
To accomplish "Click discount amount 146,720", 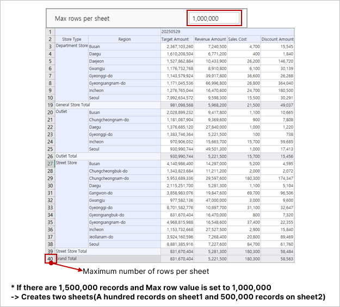I will (x=277, y=61).
